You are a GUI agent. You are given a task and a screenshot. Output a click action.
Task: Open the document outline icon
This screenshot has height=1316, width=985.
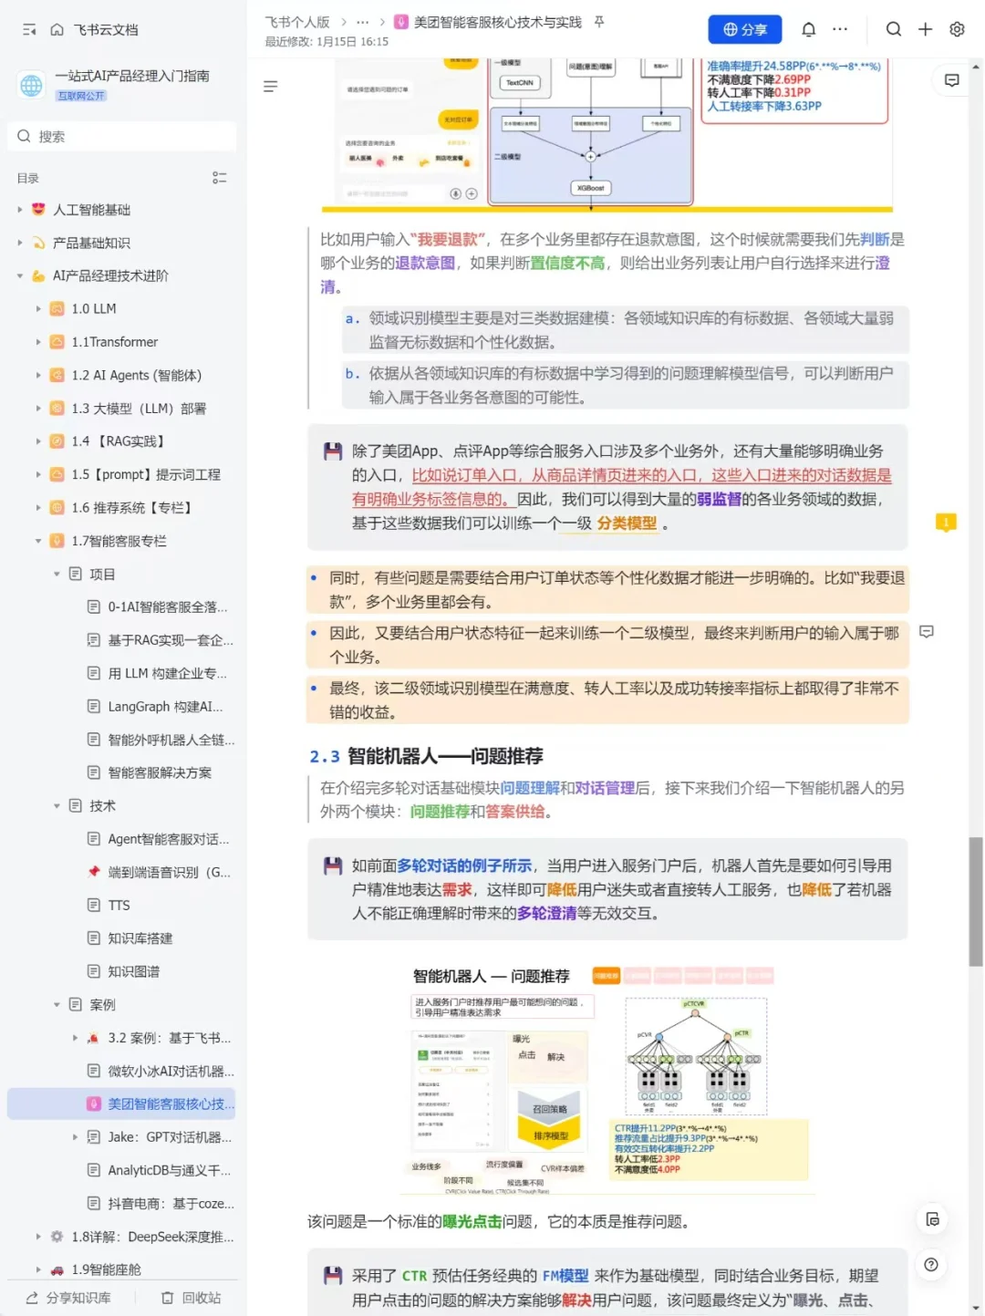point(270,87)
